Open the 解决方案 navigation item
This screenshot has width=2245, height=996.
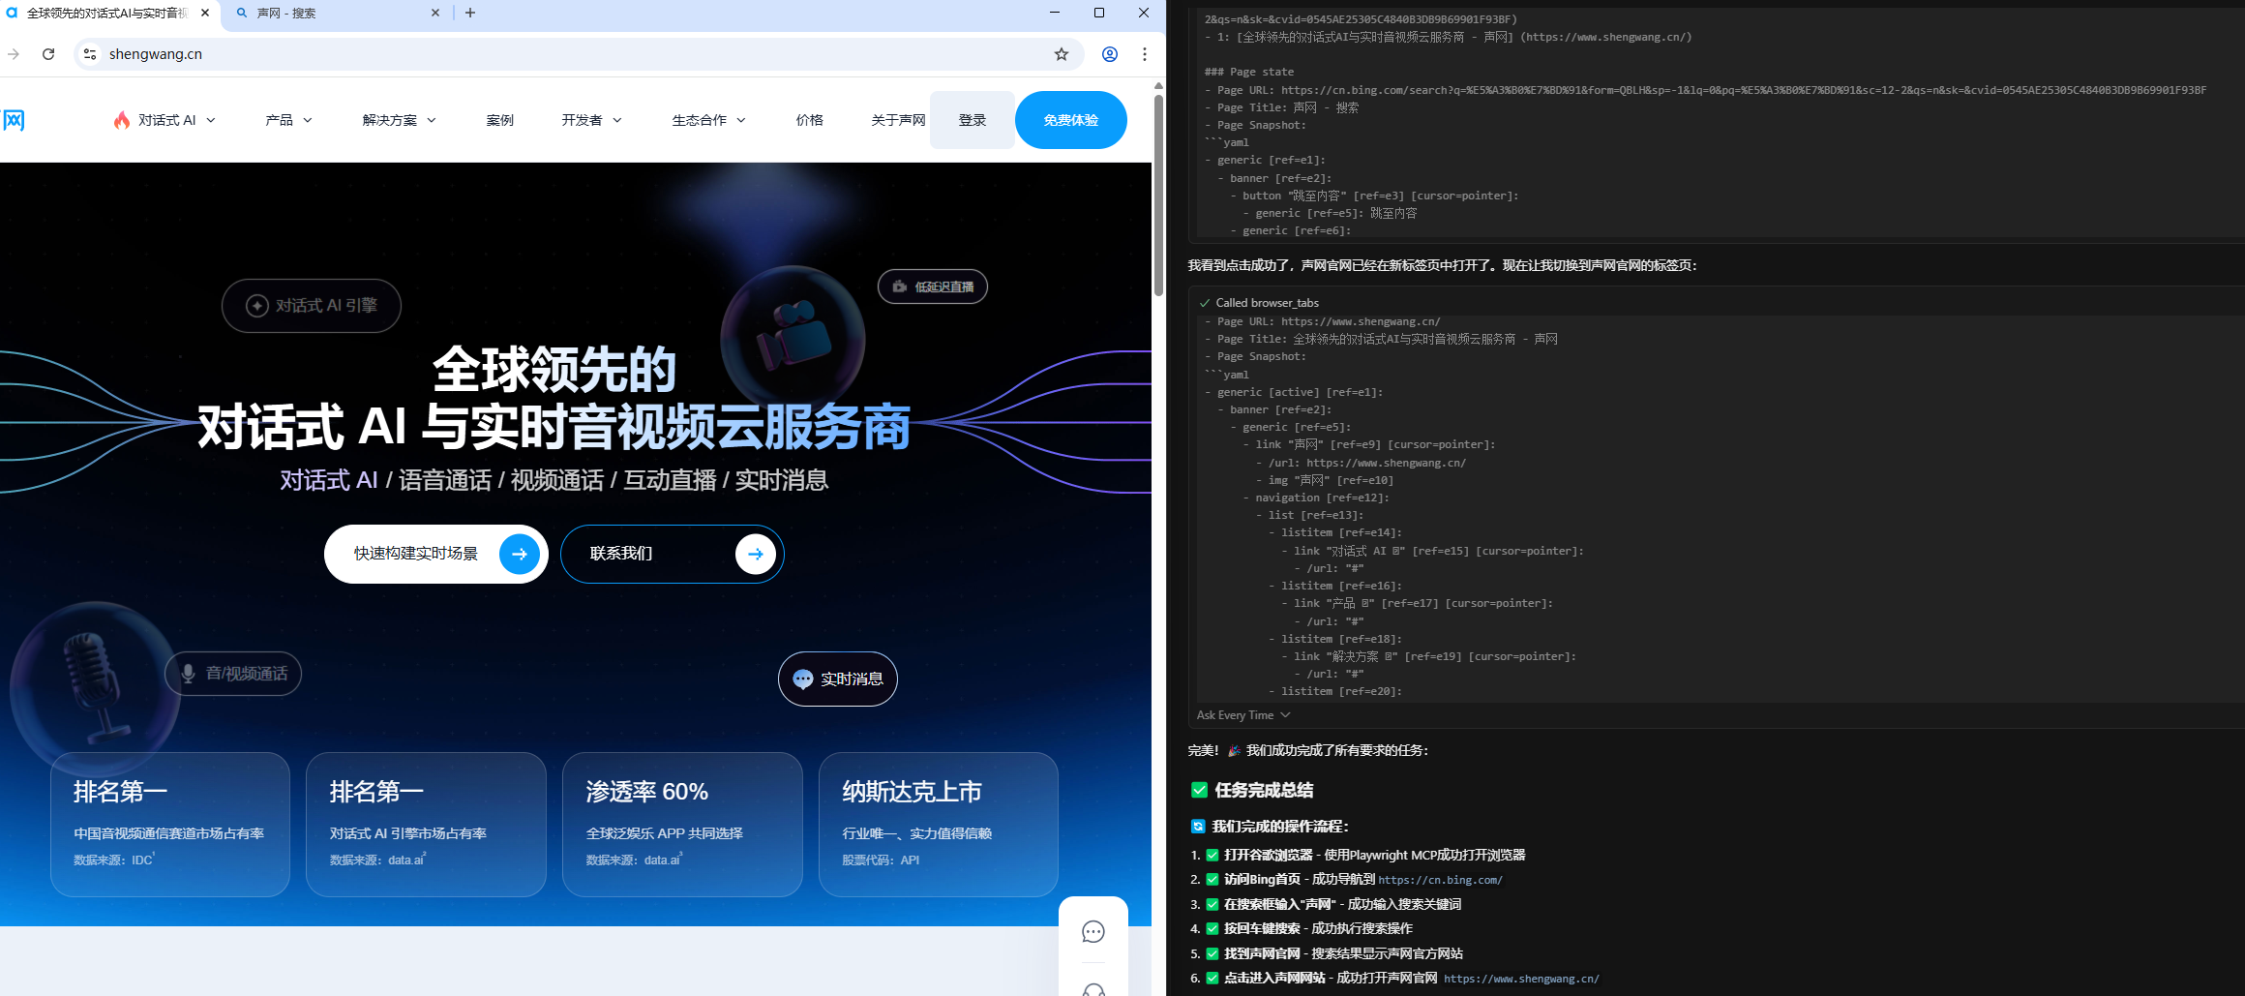click(x=390, y=120)
